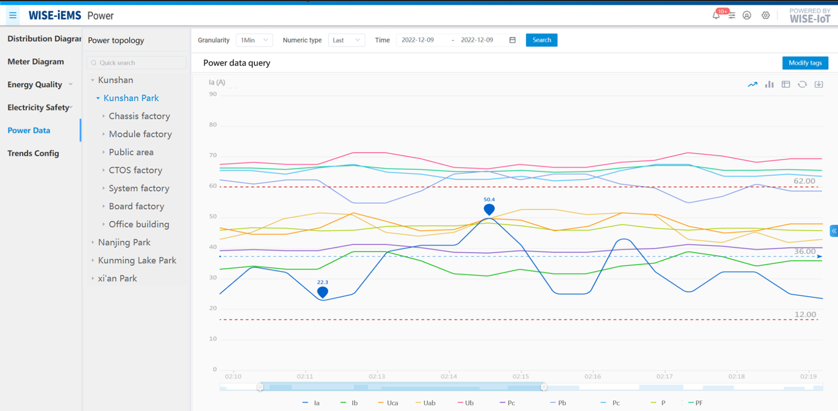
Task: Toggle the Ia series legend
Action: pos(311,403)
